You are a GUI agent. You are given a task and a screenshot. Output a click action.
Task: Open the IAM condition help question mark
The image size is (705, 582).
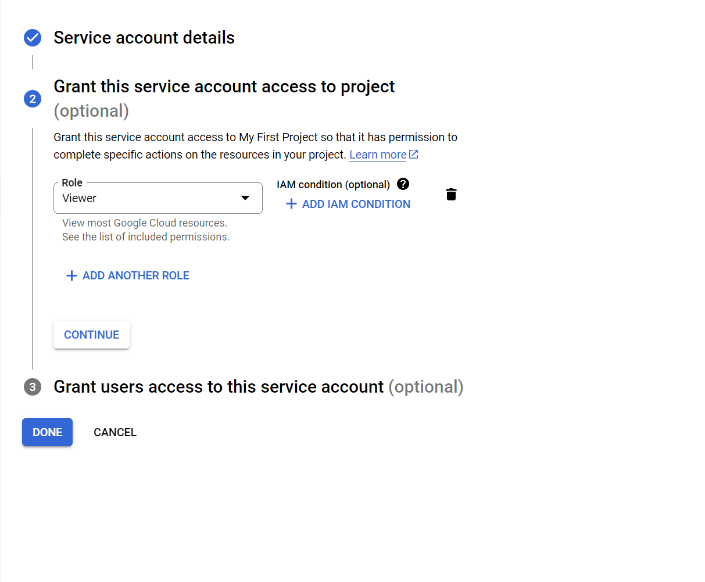[x=403, y=184]
